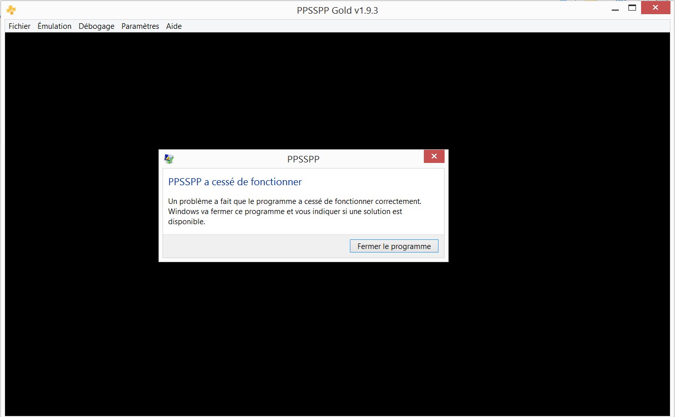Image resolution: width=675 pixels, height=417 pixels.
Task: Close the PPSSPP error dialog with its X
Action: coord(434,156)
